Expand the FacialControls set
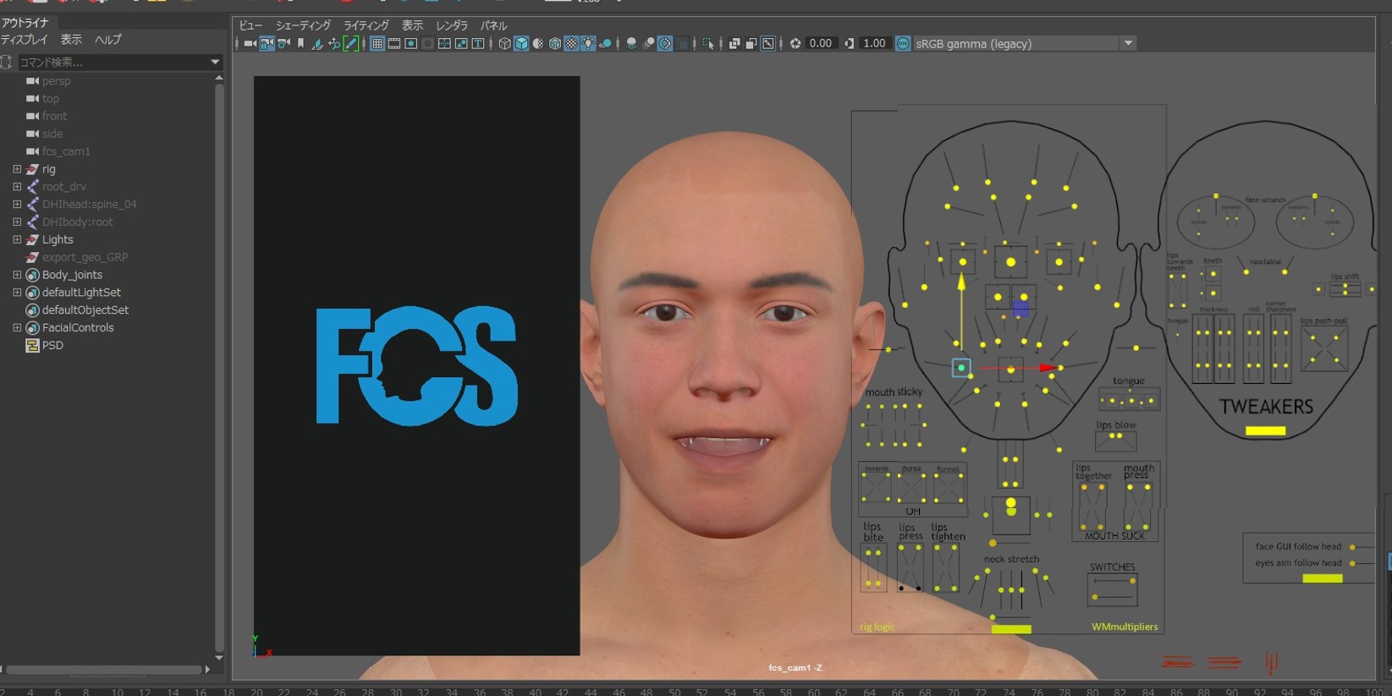 click(17, 327)
